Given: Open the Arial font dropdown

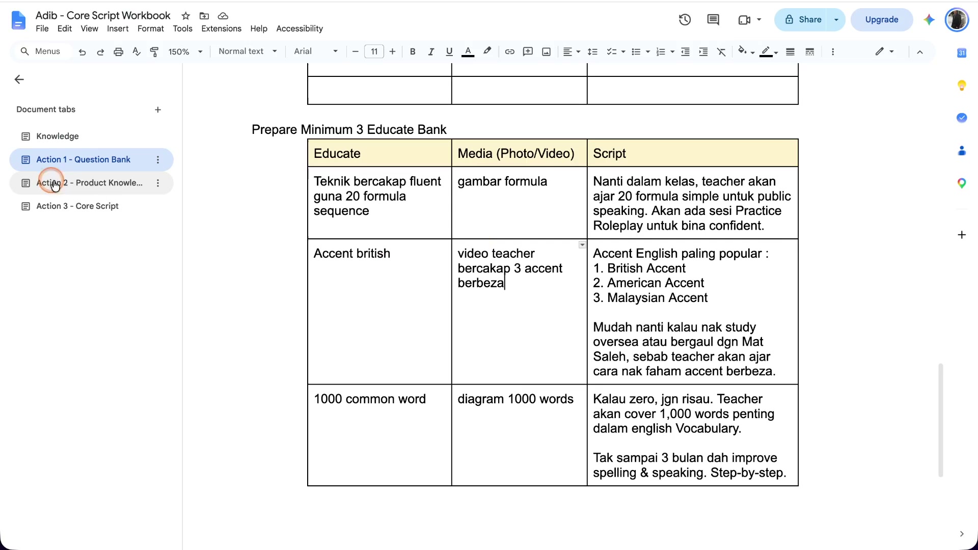Looking at the screenshot, I should point(316,51).
